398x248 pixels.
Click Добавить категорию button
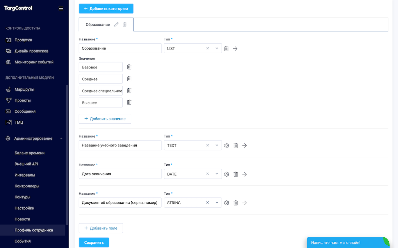pos(106,9)
